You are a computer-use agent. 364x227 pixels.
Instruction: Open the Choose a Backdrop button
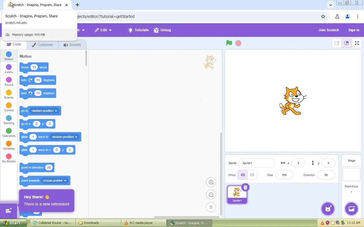351,209
